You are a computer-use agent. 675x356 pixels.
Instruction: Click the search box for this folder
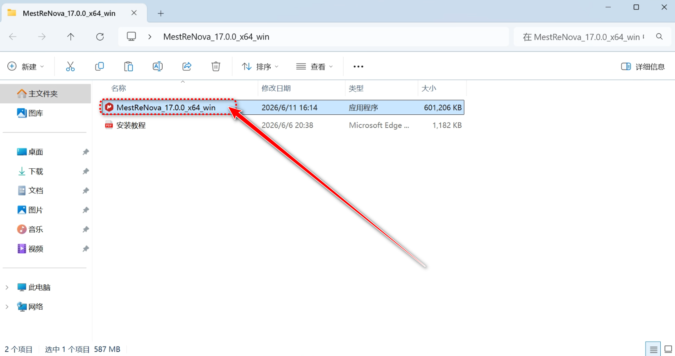point(592,37)
